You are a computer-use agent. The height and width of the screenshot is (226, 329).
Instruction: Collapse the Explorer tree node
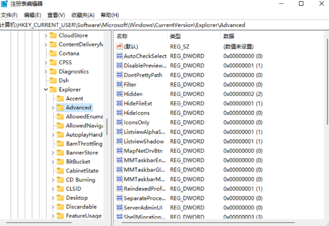point(46,90)
